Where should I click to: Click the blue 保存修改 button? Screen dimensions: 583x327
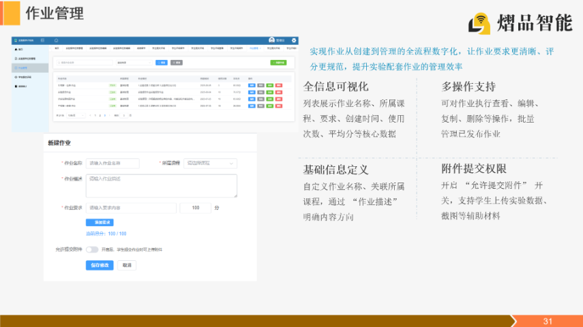pyautogui.click(x=99, y=265)
